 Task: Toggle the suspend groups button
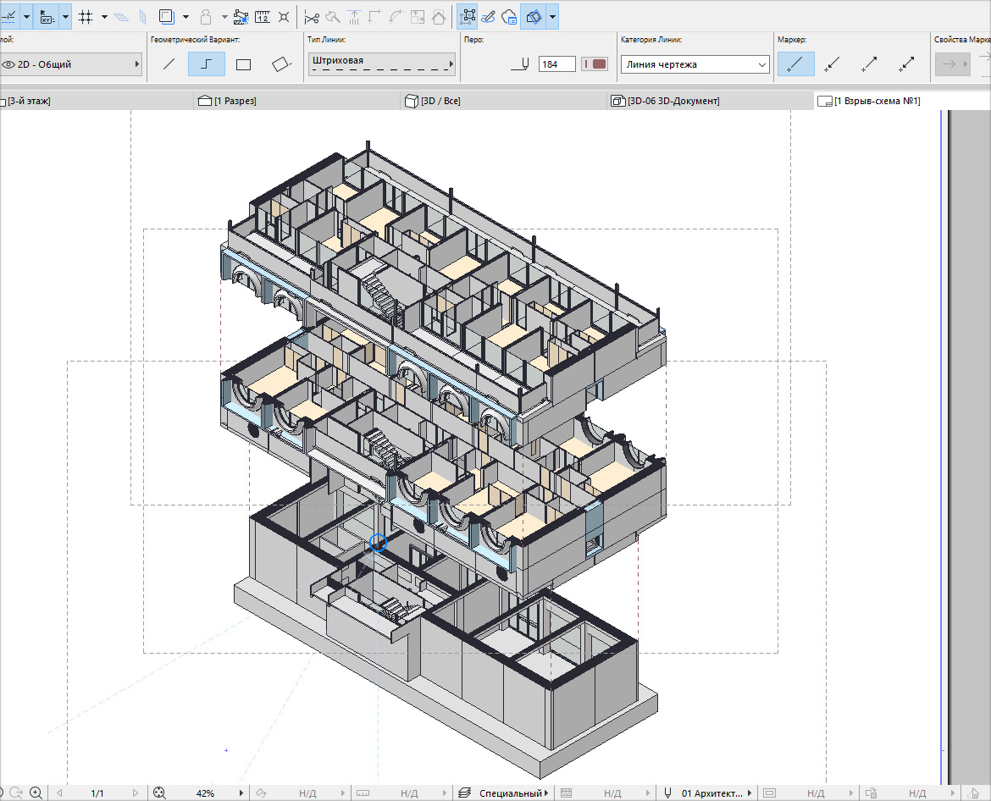468,17
